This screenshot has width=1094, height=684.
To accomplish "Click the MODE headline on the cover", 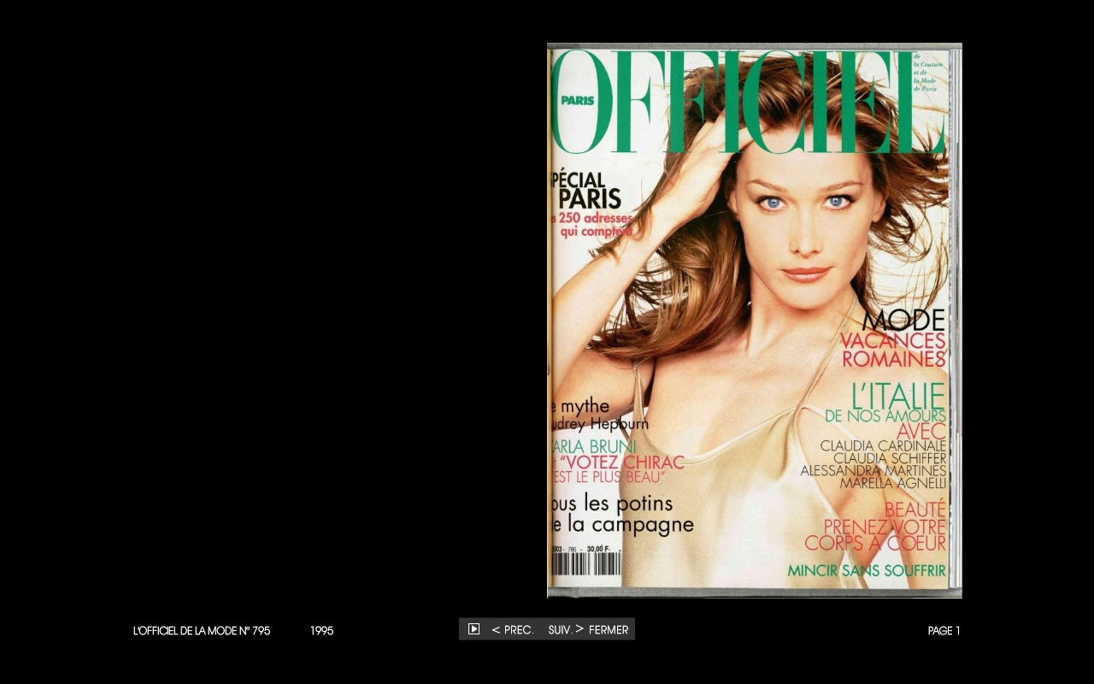I will (903, 321).
